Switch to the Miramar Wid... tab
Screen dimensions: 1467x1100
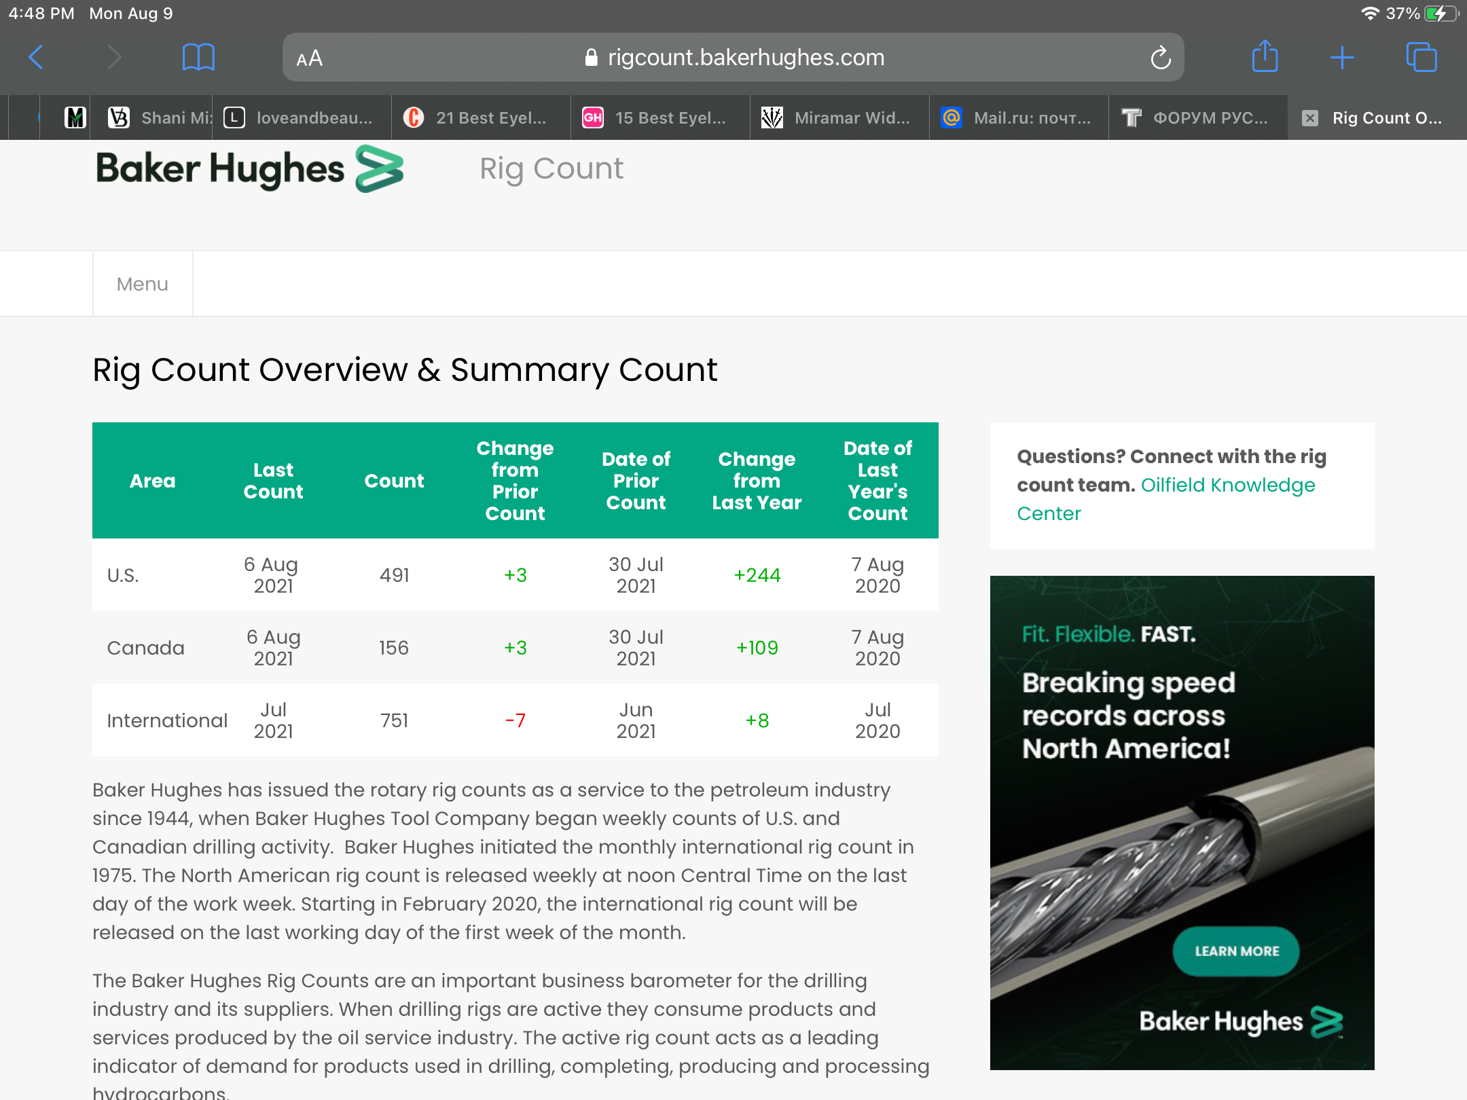tap(839, 118)
